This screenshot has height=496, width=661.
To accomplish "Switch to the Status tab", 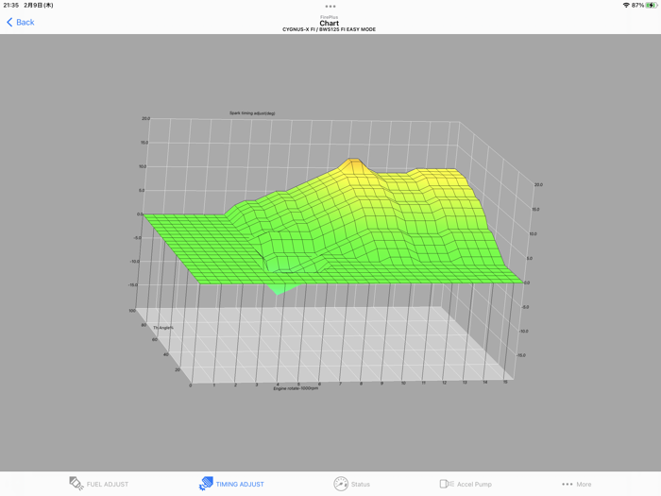I will tap(351, 484).
